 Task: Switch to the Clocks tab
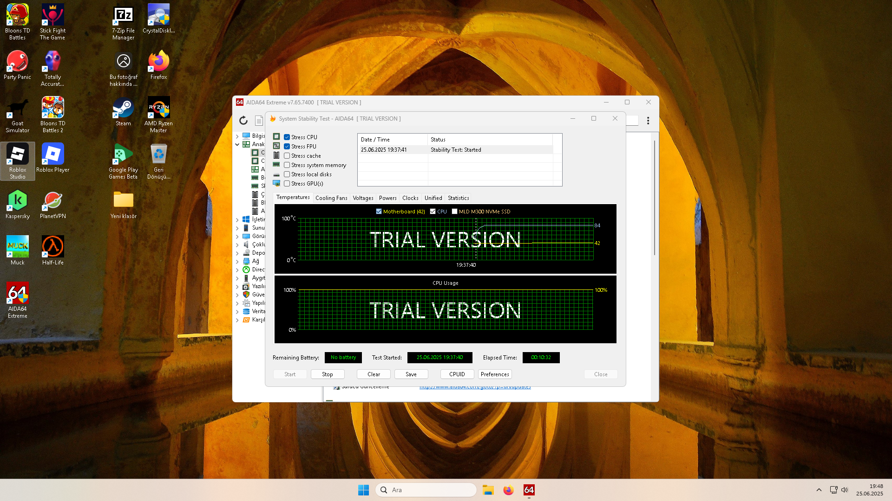click(410, 198)
